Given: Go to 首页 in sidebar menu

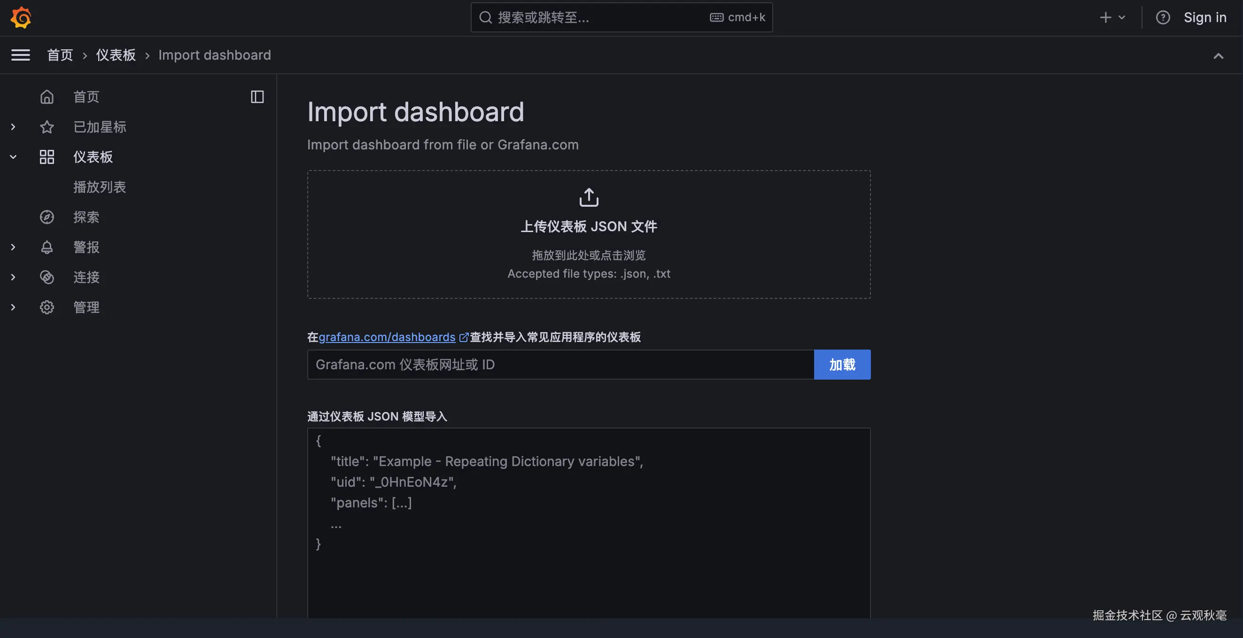Looking at the screenshot, I should tap(86, 97).
